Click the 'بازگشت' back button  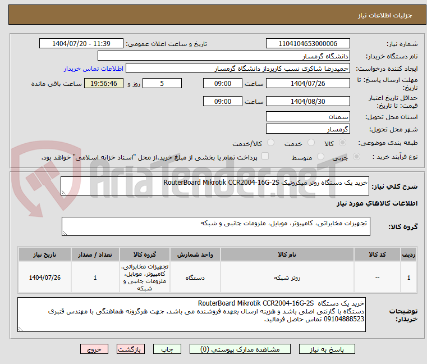pos(131,349)
